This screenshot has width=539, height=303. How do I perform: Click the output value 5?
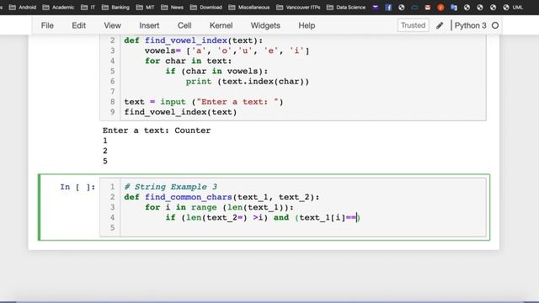pyautogui.click(x=105, y=161)
